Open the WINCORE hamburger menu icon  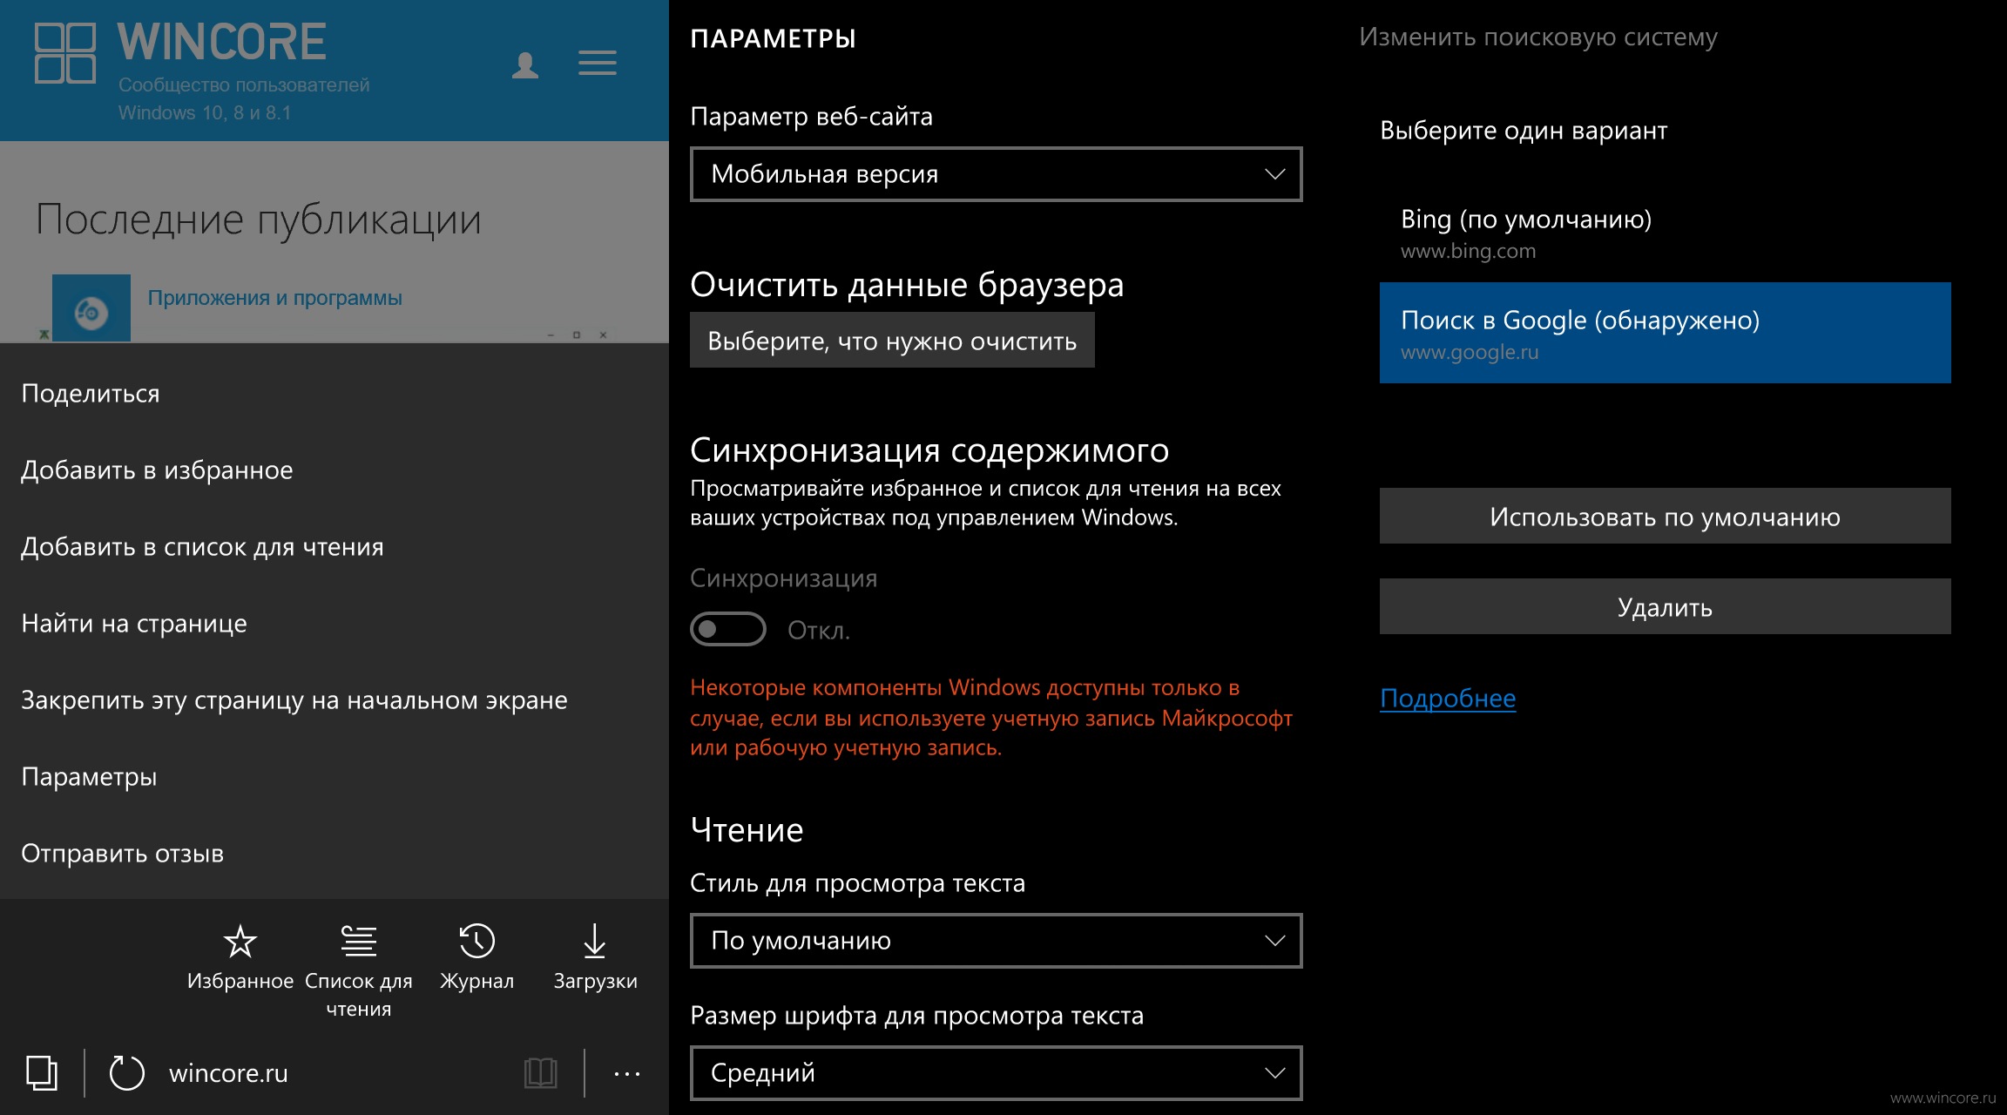click(598, 63)
